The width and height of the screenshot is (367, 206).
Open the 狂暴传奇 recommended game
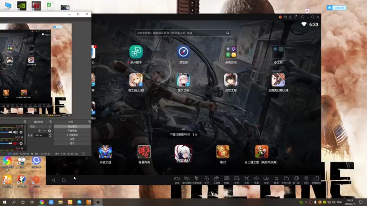[144, 152]
